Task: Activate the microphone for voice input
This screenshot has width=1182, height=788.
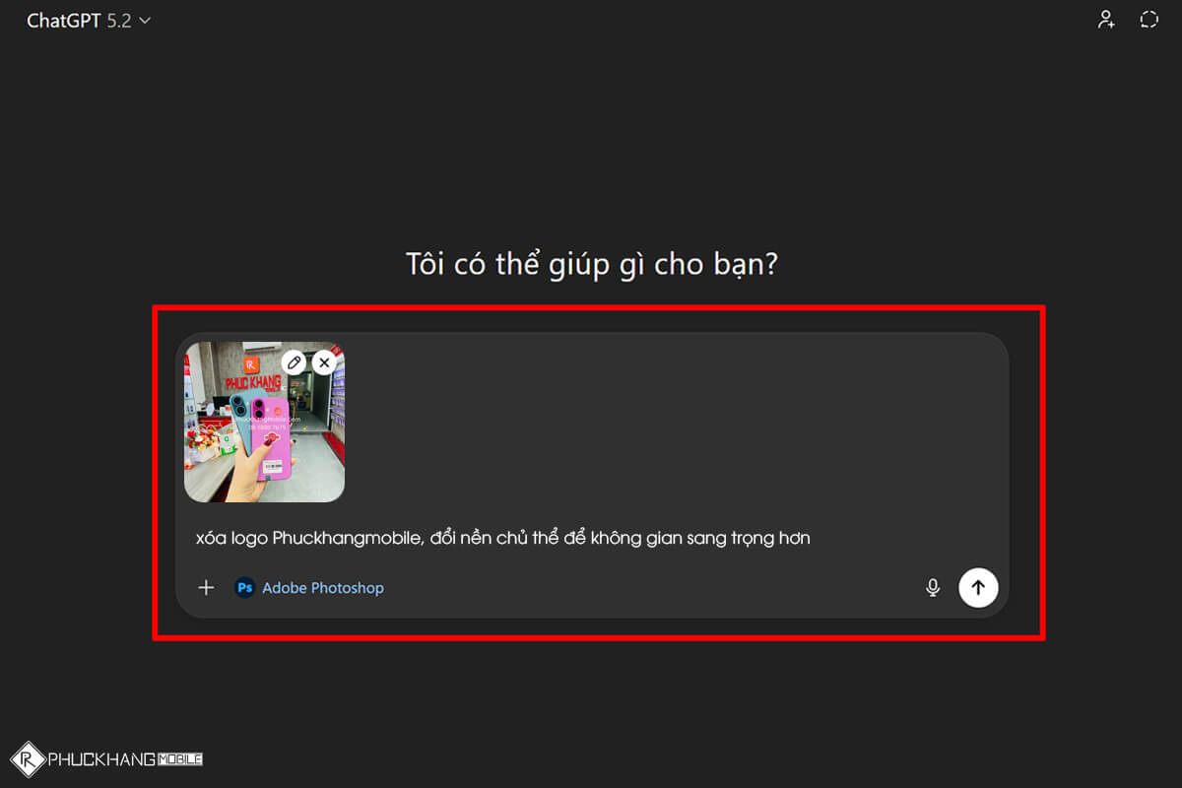Action: 932,587
